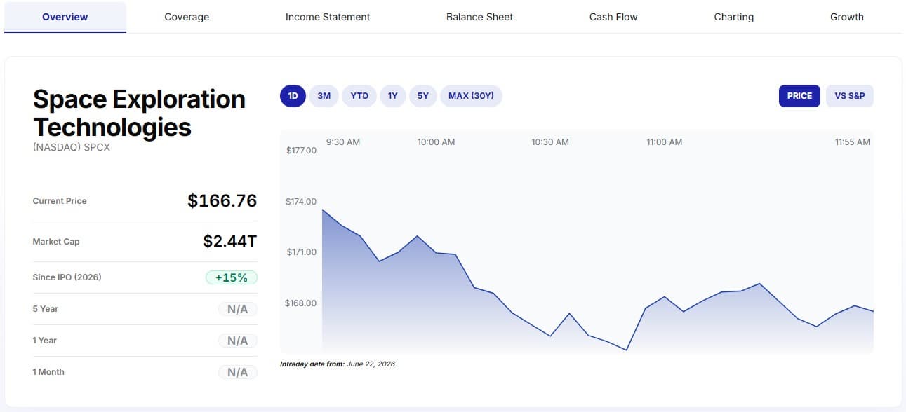Click the $168.00 price axis label
This screenshot has height=412, width=906.
pos(301,303)
